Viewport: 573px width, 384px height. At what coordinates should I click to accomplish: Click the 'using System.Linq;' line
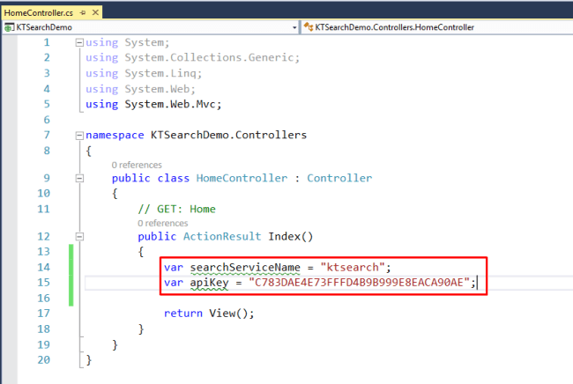(x=144, y=73)
